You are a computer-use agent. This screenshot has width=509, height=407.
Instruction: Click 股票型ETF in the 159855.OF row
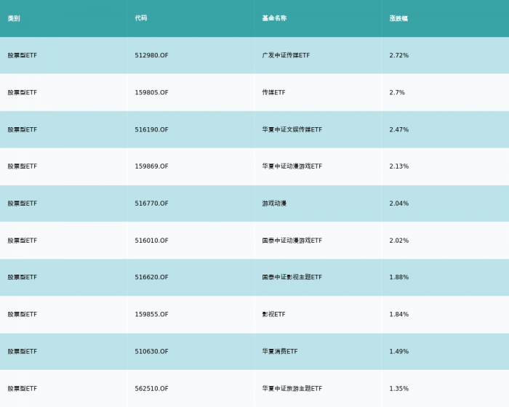[x=23, y=314]
